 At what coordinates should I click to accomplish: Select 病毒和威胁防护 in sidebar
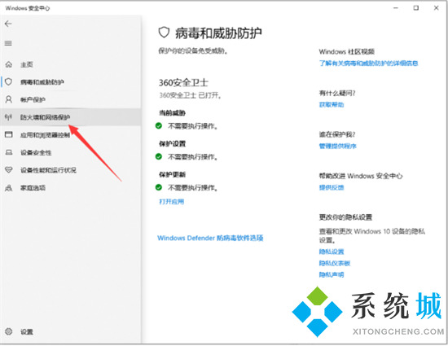point(71,82)
